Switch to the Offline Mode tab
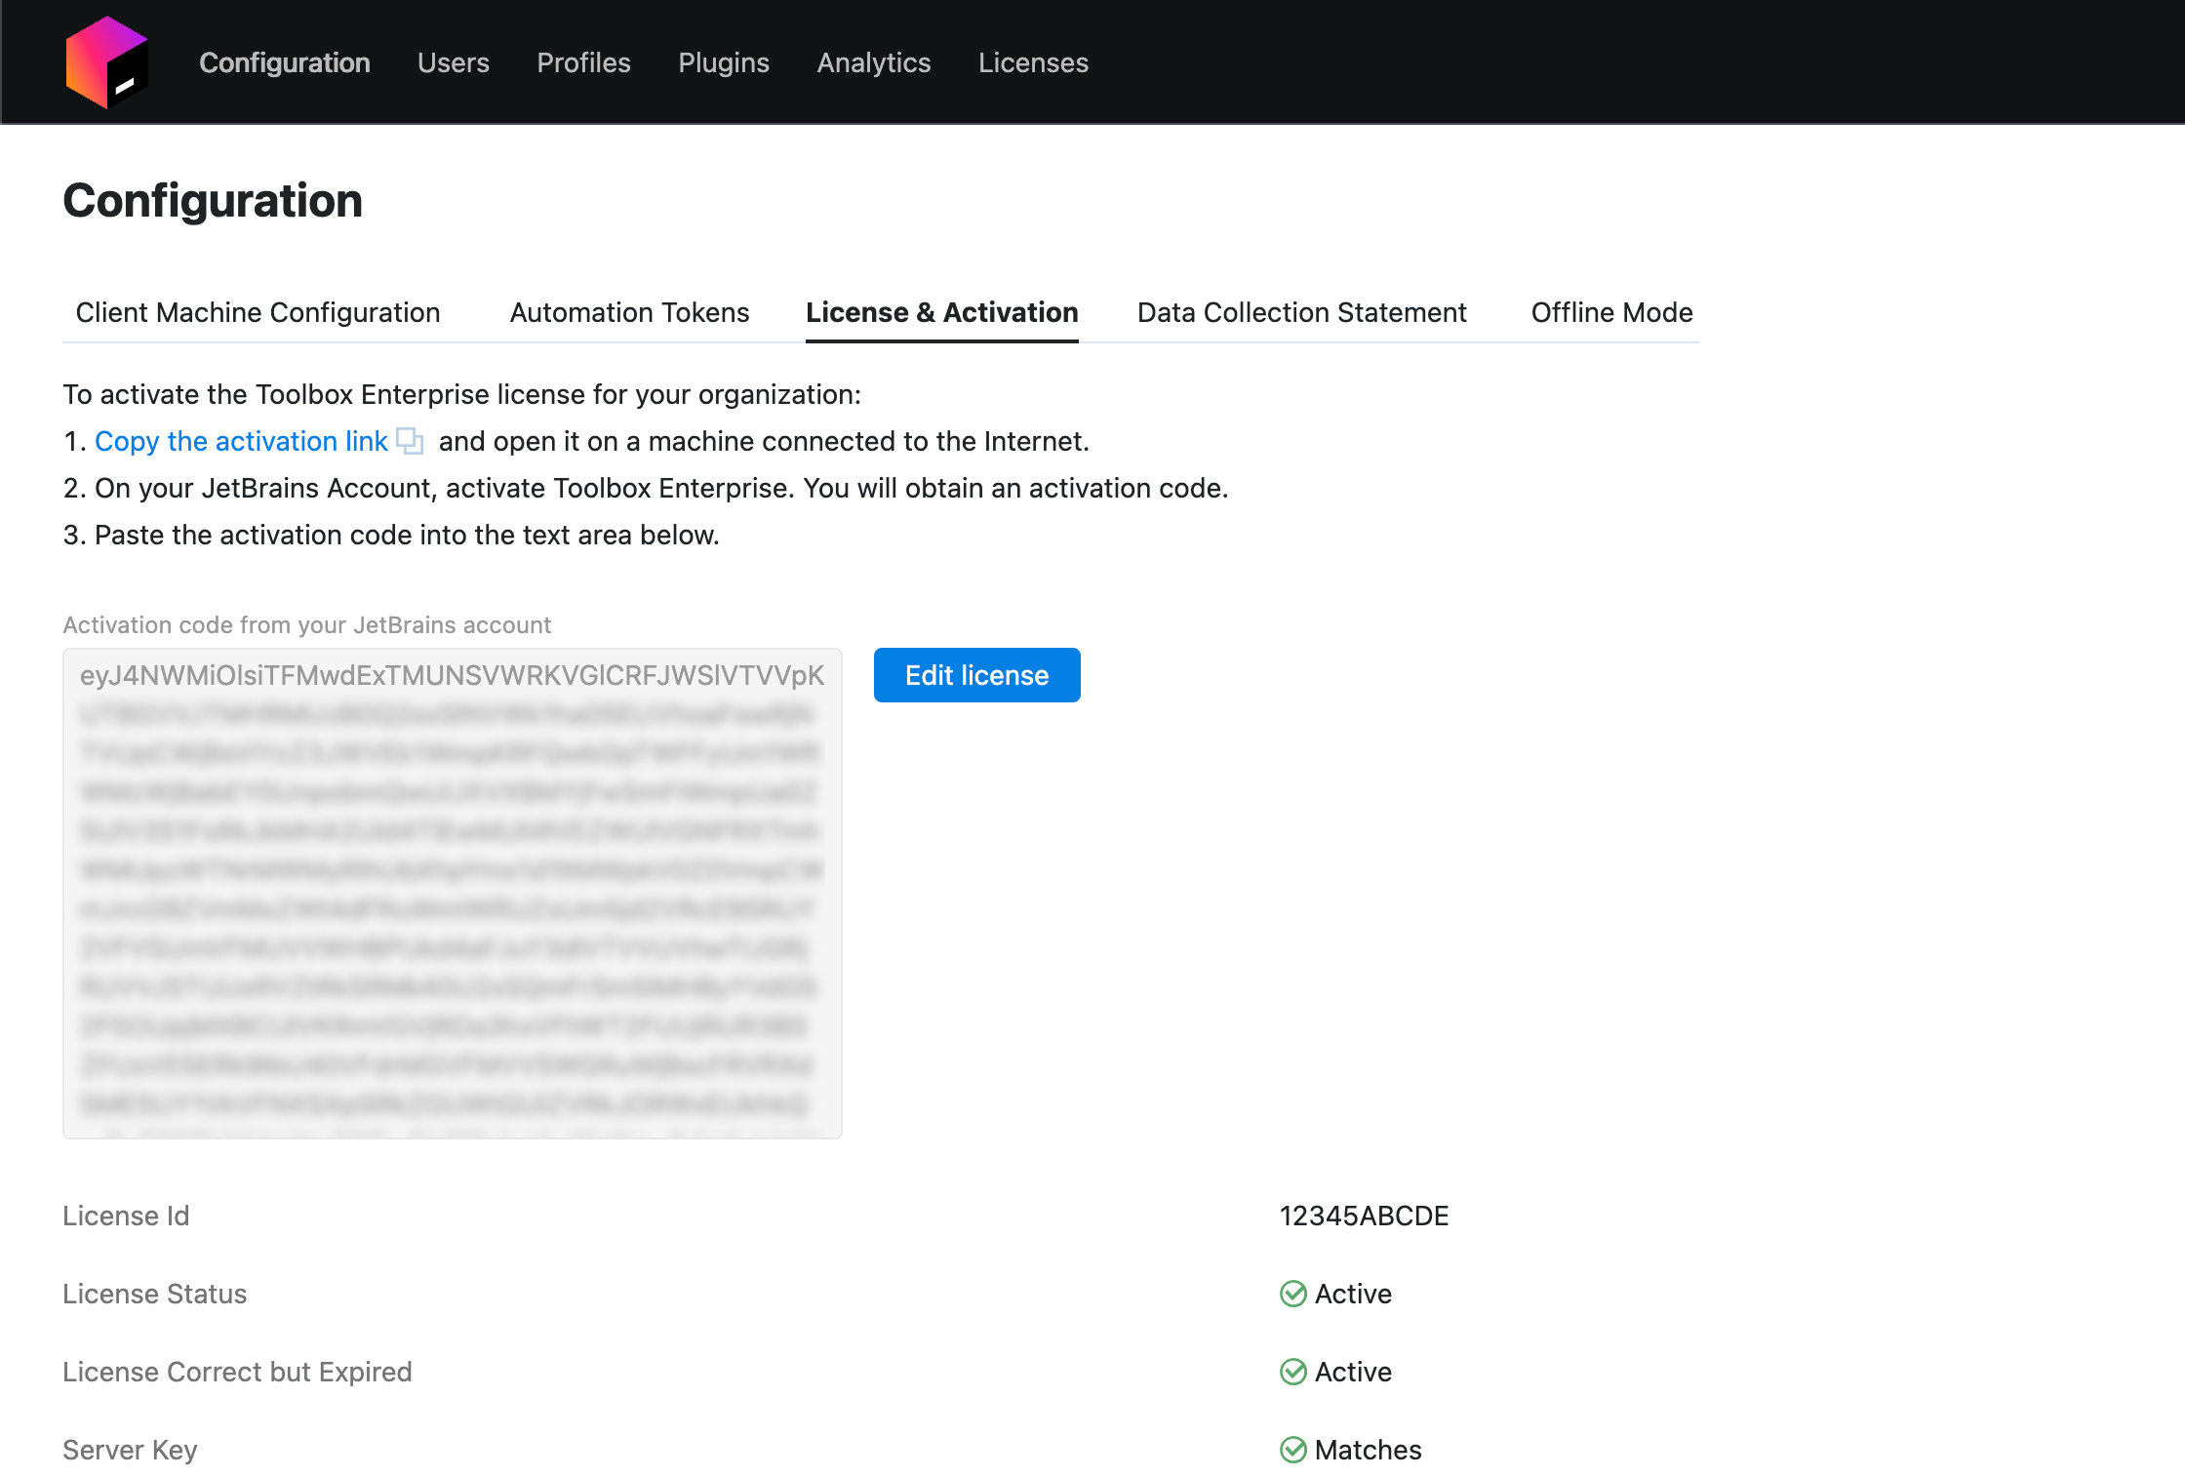The width and height of the screenshot is (2185, 1477). tap(1610, 312)
